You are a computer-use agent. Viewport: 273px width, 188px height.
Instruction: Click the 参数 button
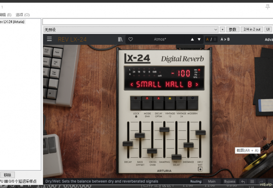233,29
